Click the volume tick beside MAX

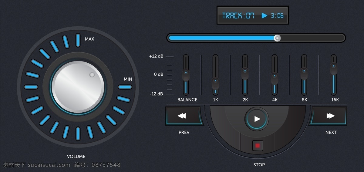pyautogui.click(x=78, y=40)
